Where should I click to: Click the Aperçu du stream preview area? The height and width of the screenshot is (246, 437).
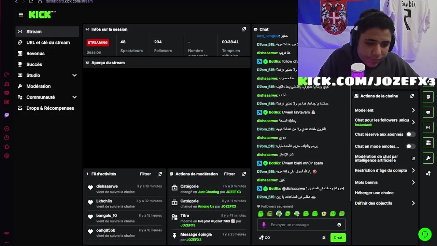pyautogui.click(x=167, y=118)
